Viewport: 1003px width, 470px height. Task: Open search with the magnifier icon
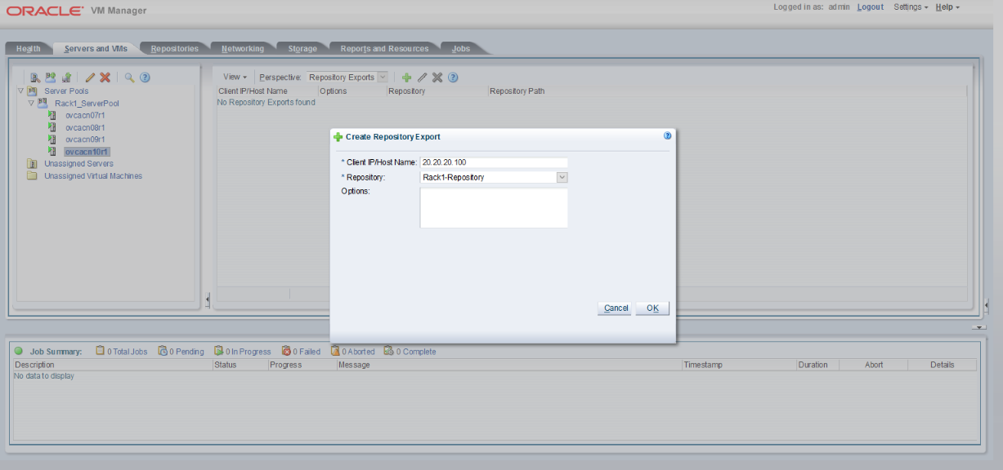[129, 77]
